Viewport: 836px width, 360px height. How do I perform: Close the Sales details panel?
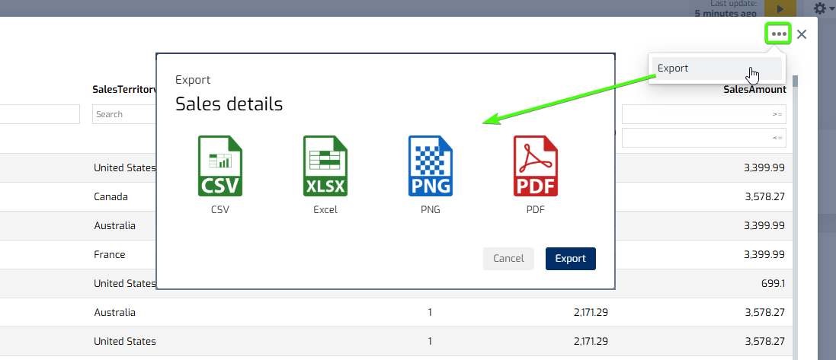(802, 34)
